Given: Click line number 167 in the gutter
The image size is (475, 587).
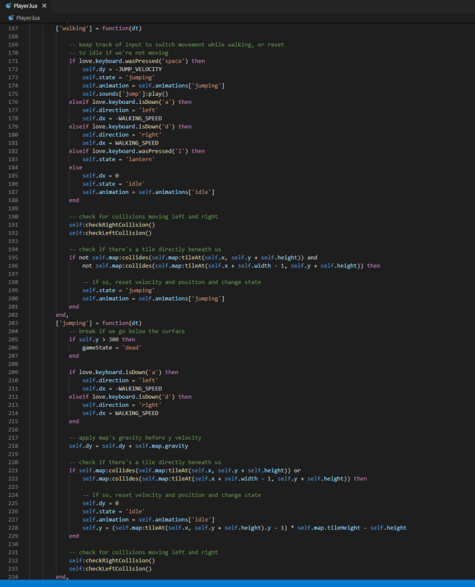Looking at the screenshot, I should click(x=13, y=28).
